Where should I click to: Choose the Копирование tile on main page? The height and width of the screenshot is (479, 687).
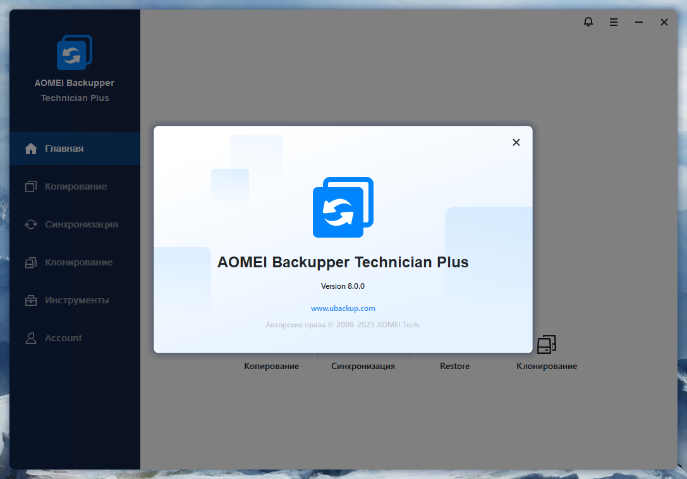pyautogui.click(x=272, y=366)
